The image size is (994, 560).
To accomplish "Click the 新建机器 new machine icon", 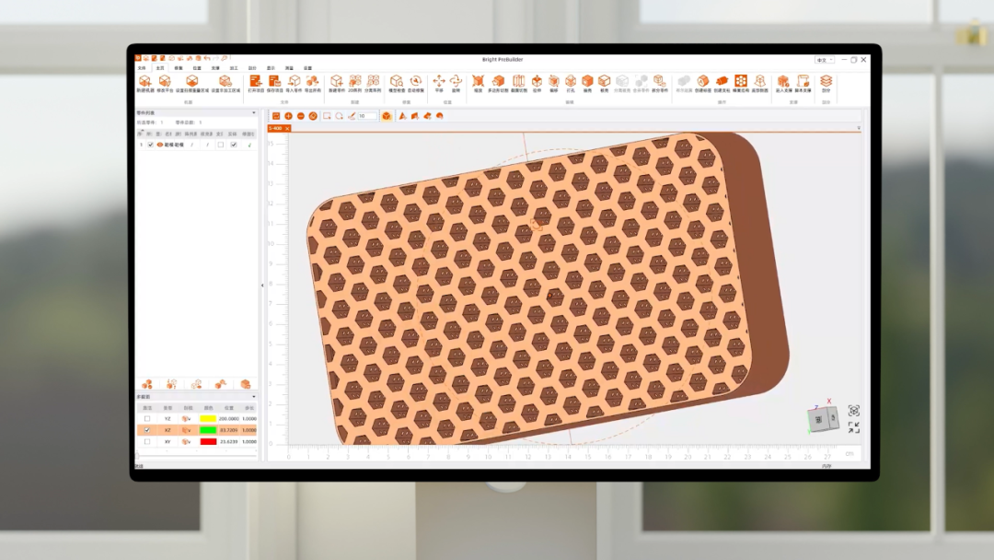I will click(x=145, y=82).
